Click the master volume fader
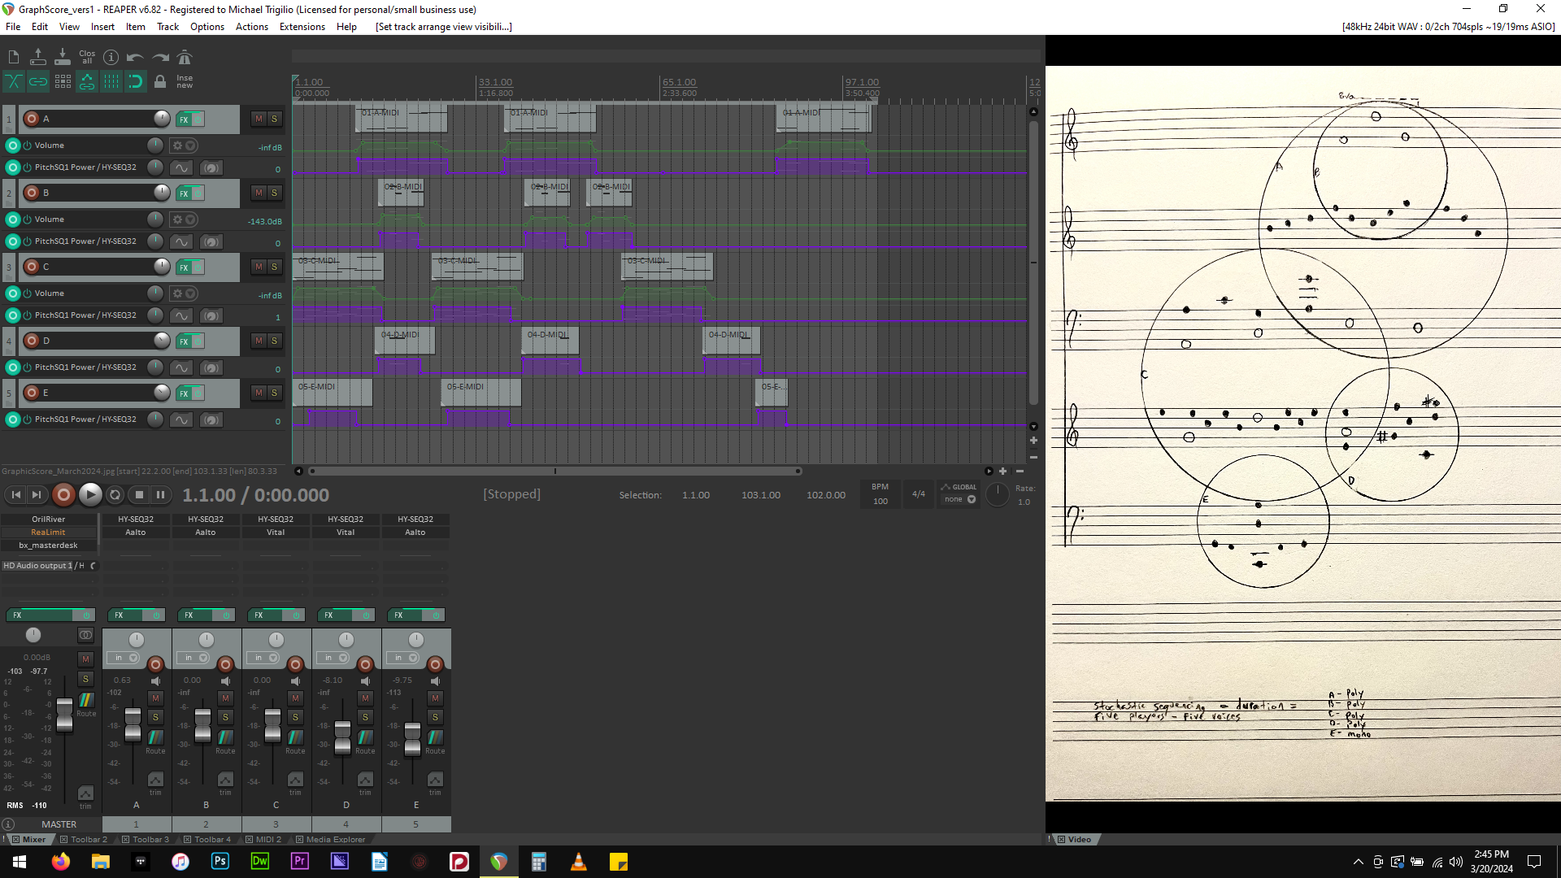This screenshot has height=878, width=1561. coord(64,713)
